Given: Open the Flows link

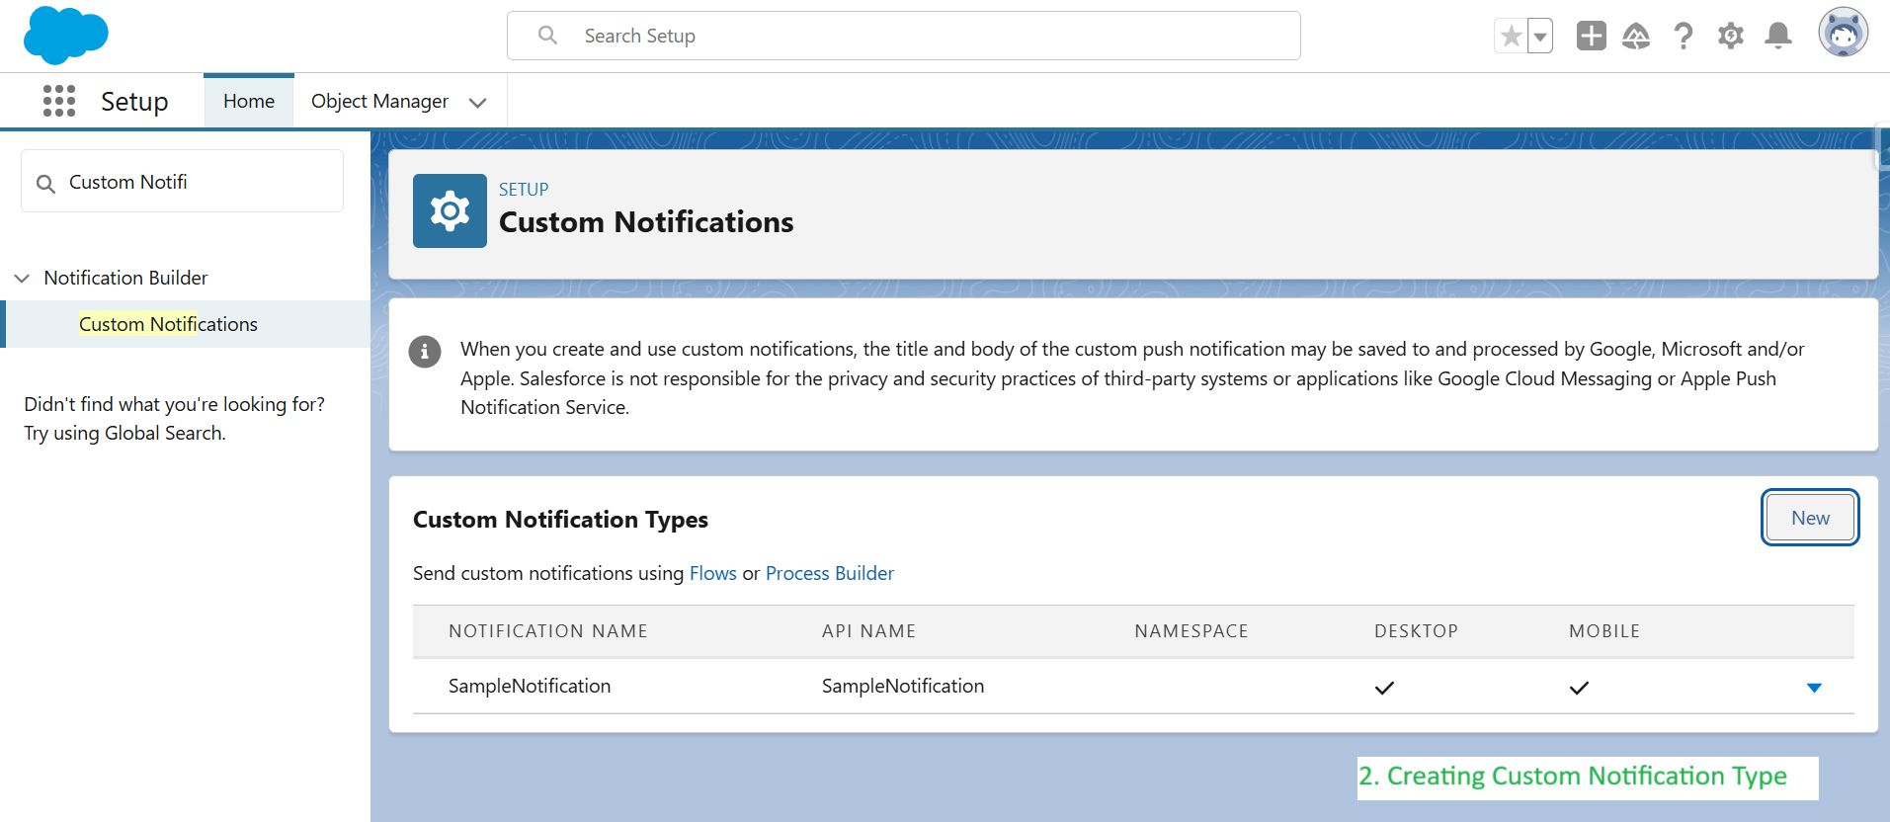Looking at the screenshot, I should click(x=713, y=573).
